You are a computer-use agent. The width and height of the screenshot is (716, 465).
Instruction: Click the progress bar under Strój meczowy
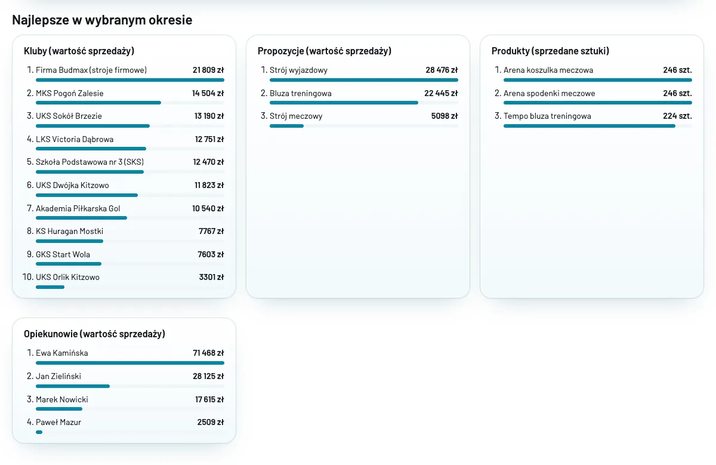(x=364, y=126)
